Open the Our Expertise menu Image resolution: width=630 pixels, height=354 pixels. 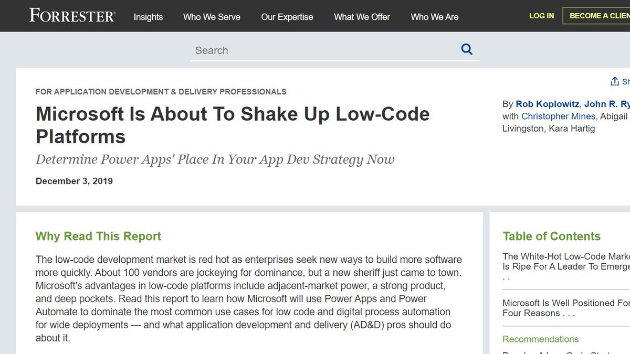pyautogui.click(x=287, y=17)
